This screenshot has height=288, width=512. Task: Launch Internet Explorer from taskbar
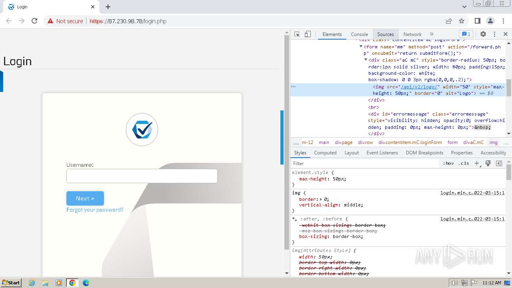click(x=32, y=283)
